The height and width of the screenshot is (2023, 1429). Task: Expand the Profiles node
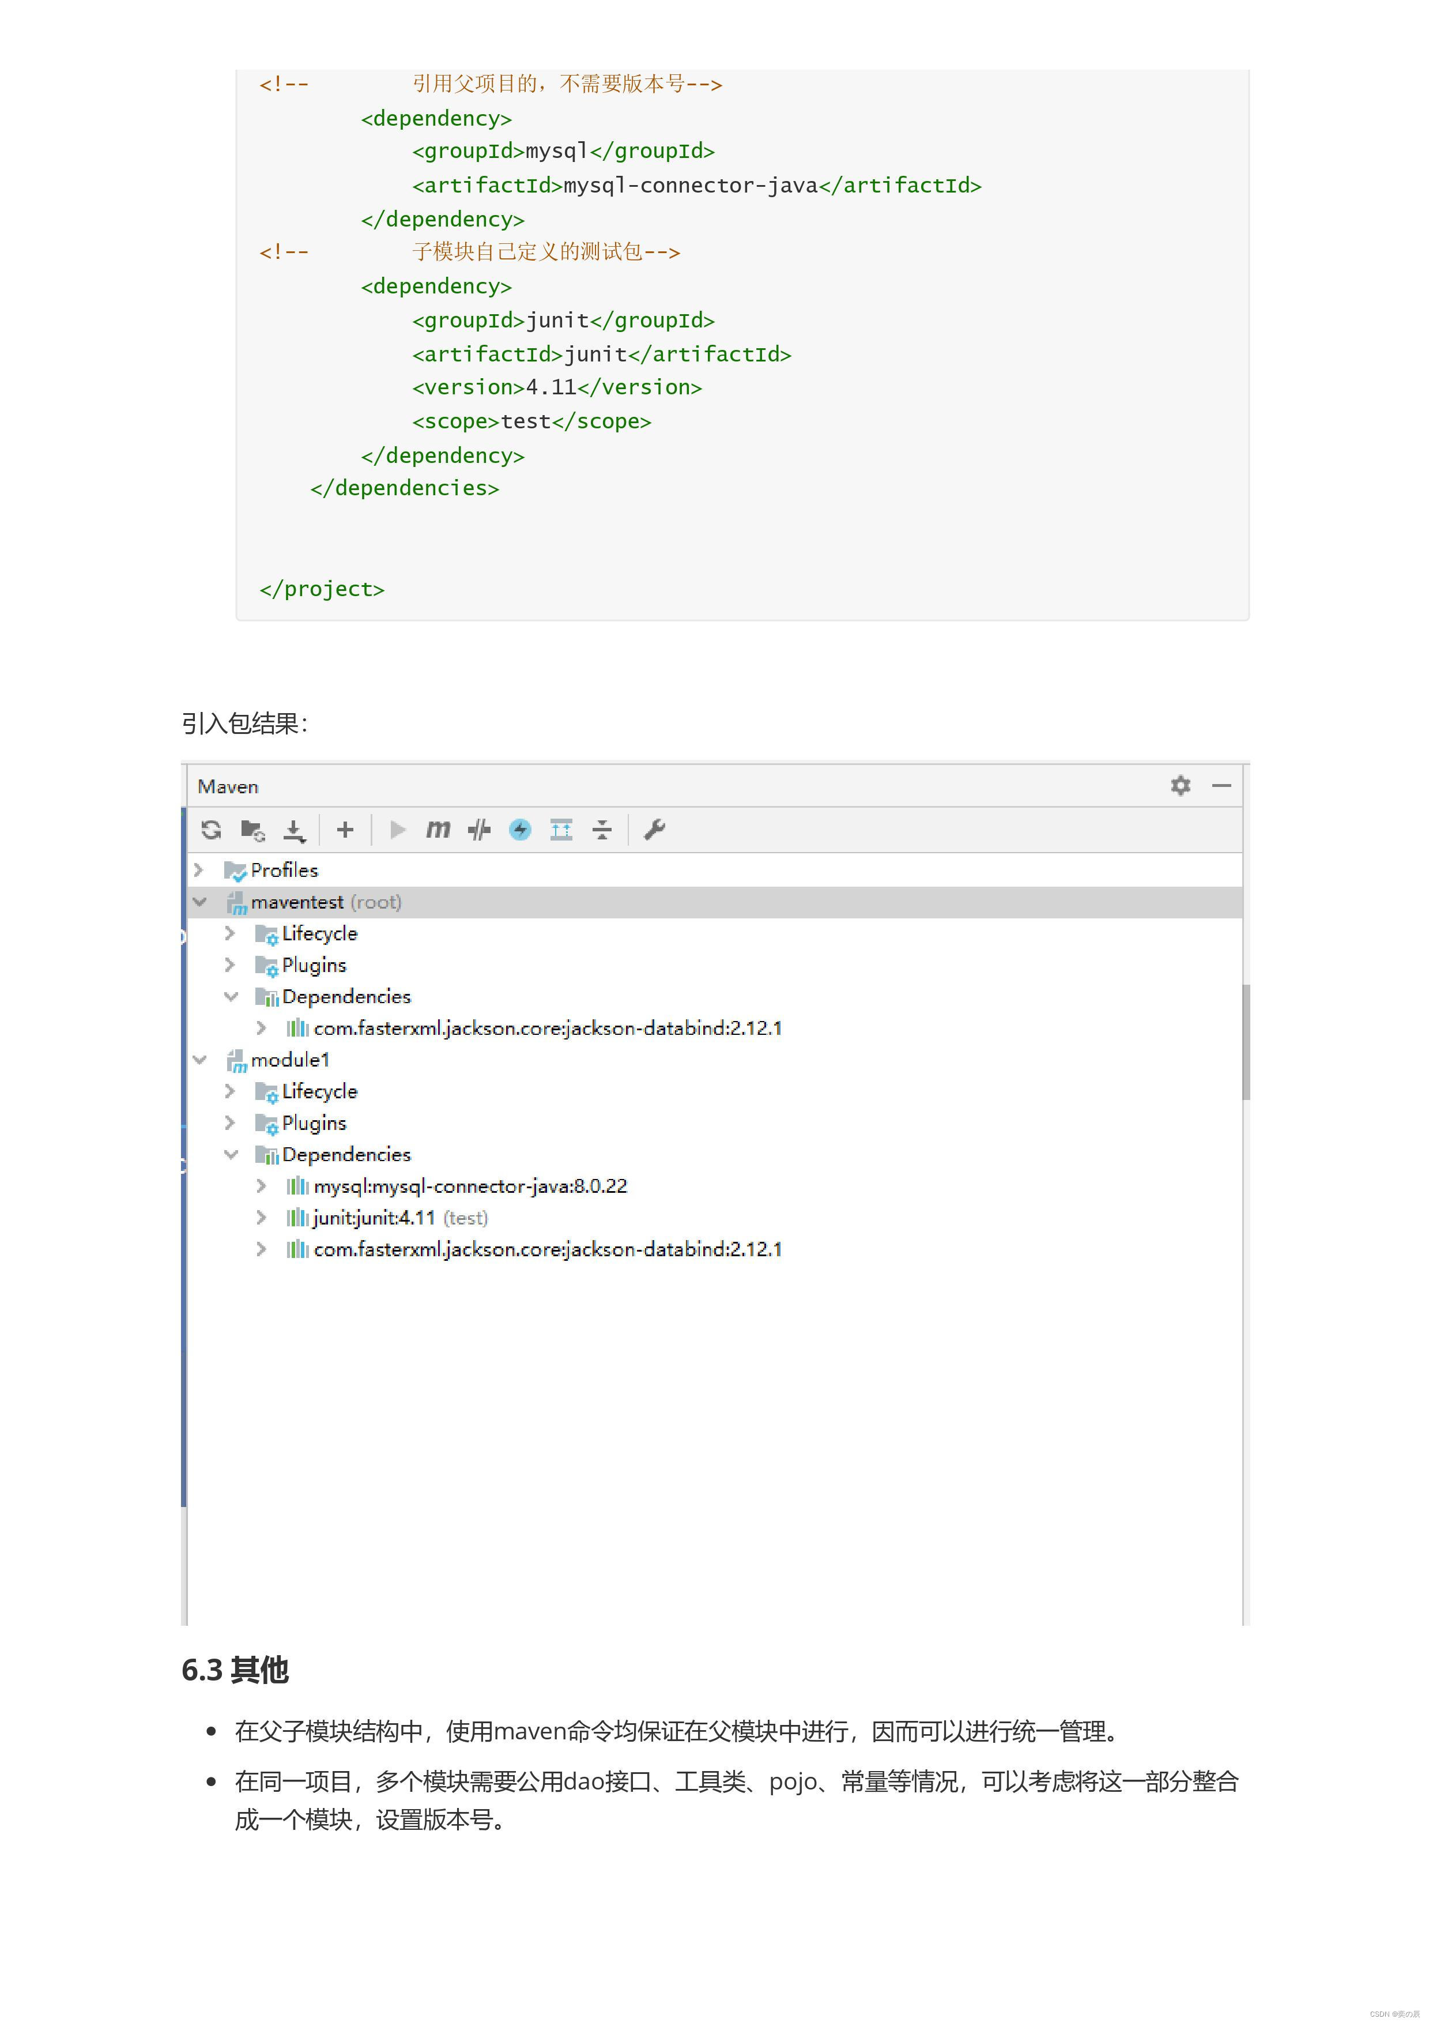pos(199,869)
